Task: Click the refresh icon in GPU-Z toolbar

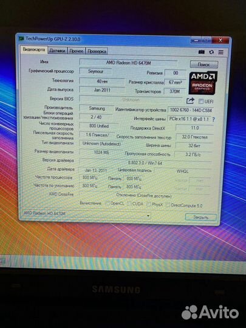Action: coord(211,52)
